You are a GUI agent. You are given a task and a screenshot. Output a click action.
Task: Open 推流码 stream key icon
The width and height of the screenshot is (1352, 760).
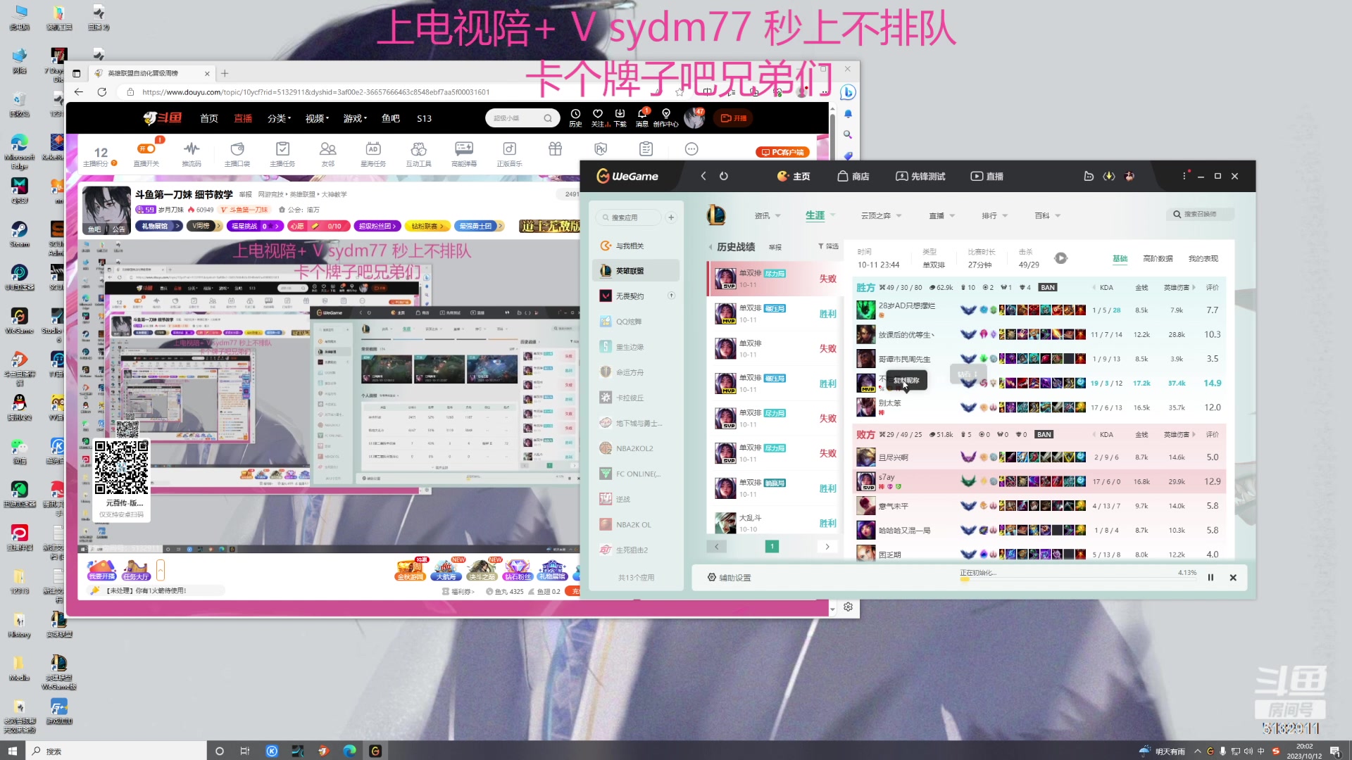click(x=192, y=149)
